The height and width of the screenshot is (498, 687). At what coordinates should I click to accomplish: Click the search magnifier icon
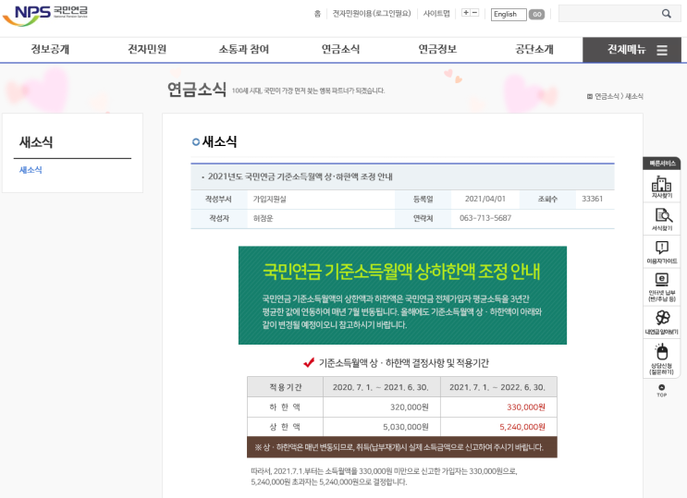pyautogui.click(x=667, y=14)
